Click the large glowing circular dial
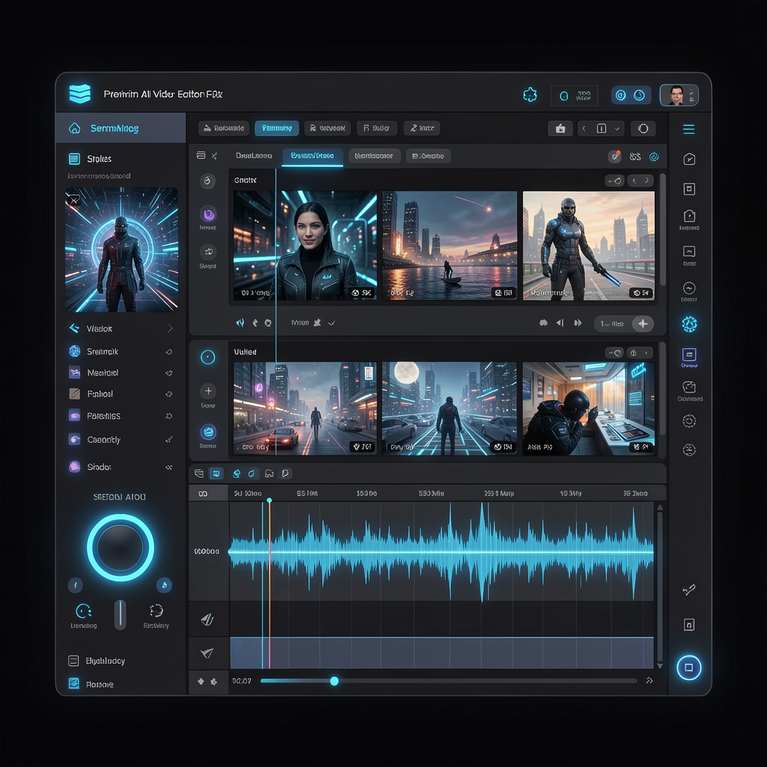The height and width of the screenshot is (767, 767). point(121,547)
